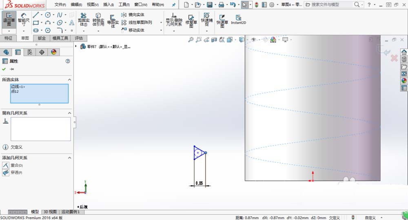This screenshot has height=220, width=408.
Task: Toggle the PropertyManager pushpin
Action: 12,69
